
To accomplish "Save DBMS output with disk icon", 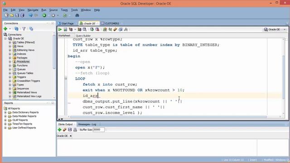I will 70,129.
